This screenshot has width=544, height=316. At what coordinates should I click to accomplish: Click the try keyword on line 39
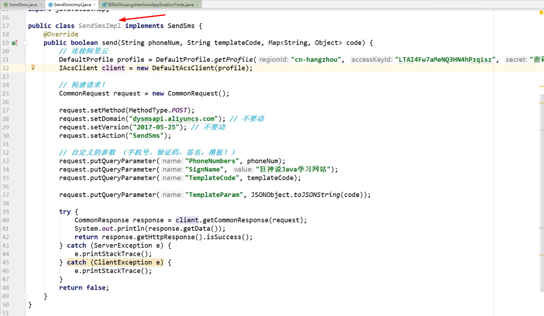coord(65,212)
